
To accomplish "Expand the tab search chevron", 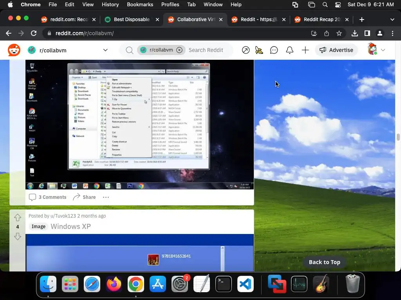I will pos(392,20).
